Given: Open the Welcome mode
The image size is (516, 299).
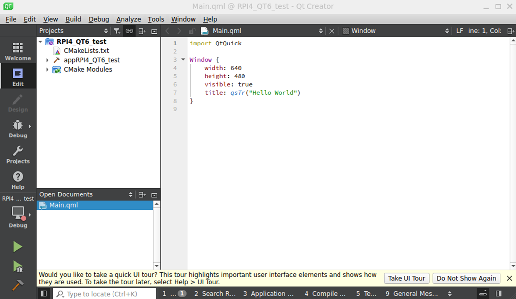Looking at the screenshot, I should (x=18, y=51).
